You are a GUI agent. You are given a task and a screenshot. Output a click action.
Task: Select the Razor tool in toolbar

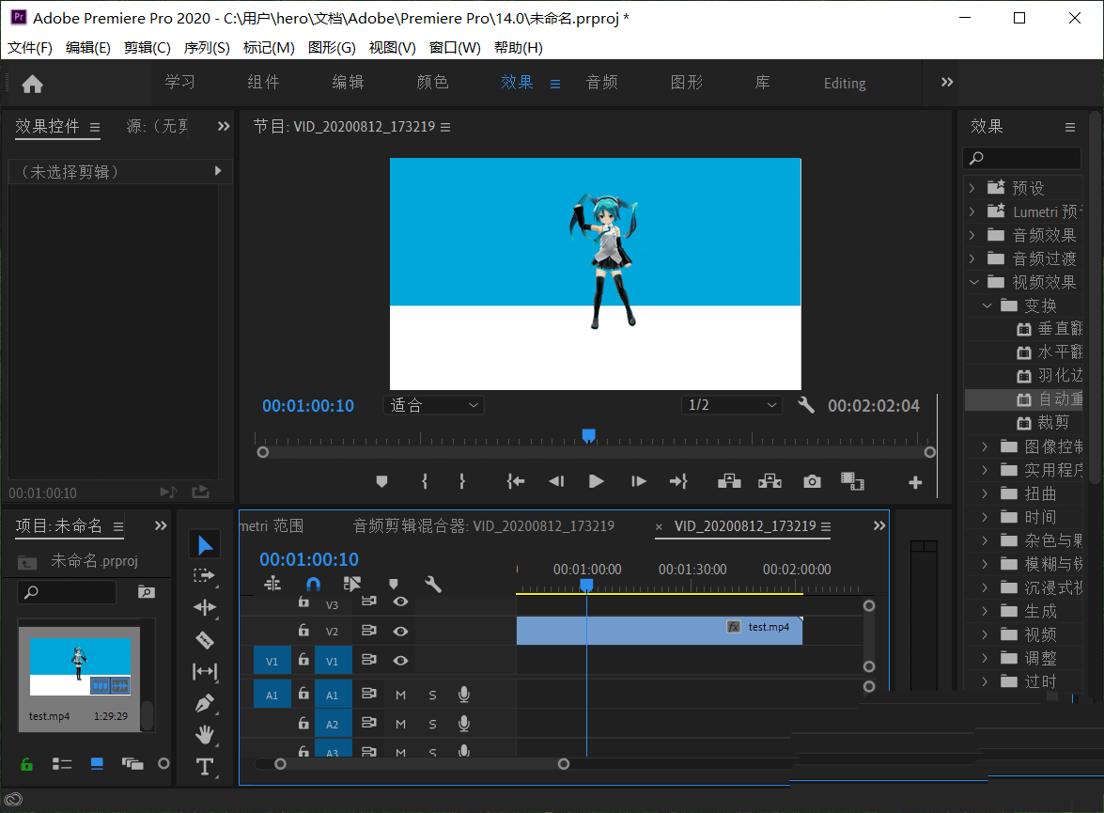[x=205, y=640]
